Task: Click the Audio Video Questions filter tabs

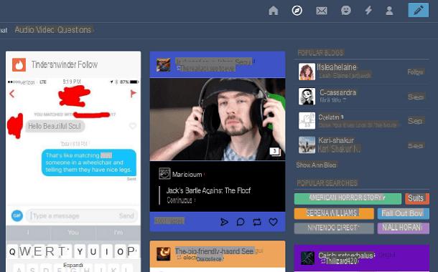Action: tap(53, 30)
